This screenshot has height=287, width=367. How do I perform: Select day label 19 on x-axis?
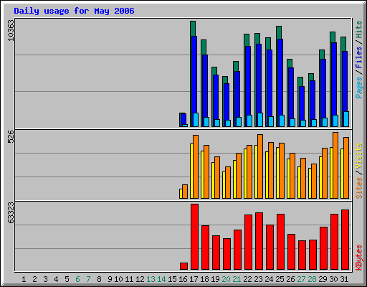(215, 279)
